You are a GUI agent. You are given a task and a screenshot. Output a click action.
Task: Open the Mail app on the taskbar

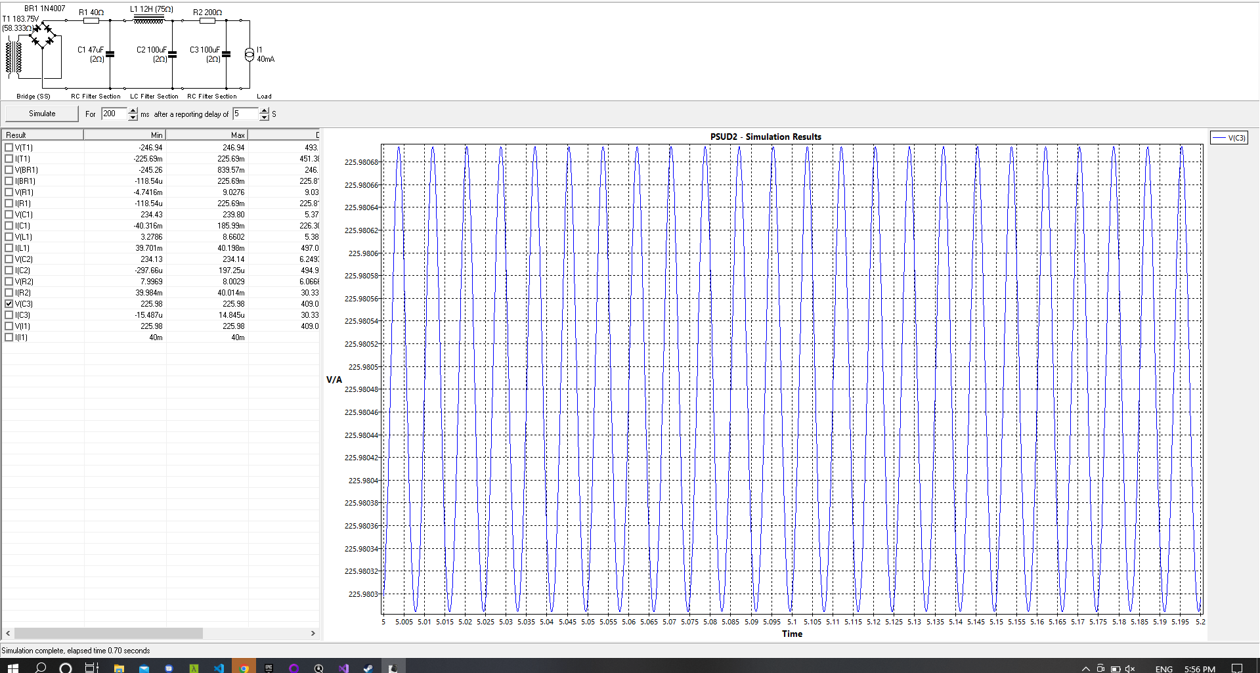144,668
